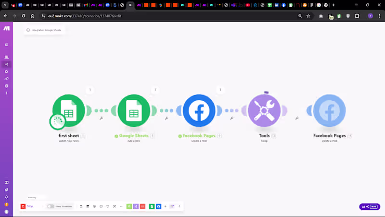Open the Templates puzzle icon in sidebar
The image size is (385, 217).
tap(6, 71)
